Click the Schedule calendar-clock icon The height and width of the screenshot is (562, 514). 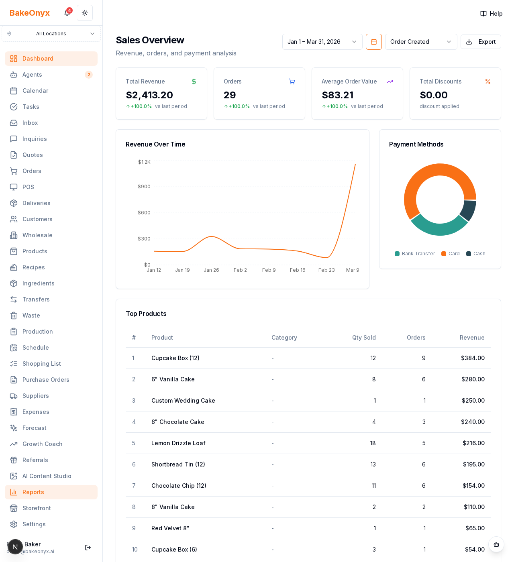pyautogui.click(x=14, y=348)
